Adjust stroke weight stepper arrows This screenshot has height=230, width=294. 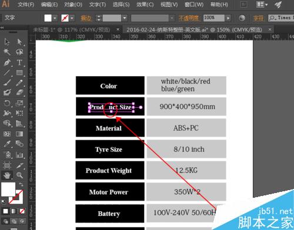click(x=99, y=18)
